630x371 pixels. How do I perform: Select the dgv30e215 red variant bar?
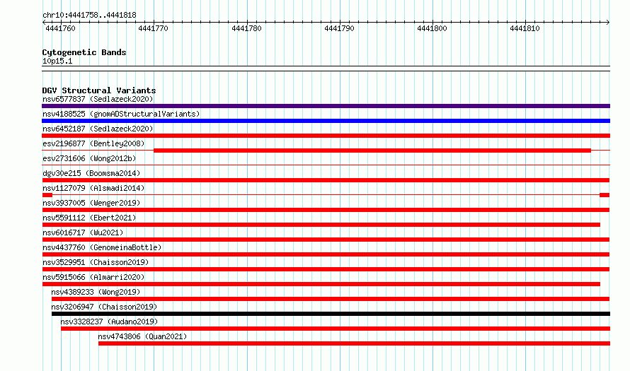click(326, 180)
